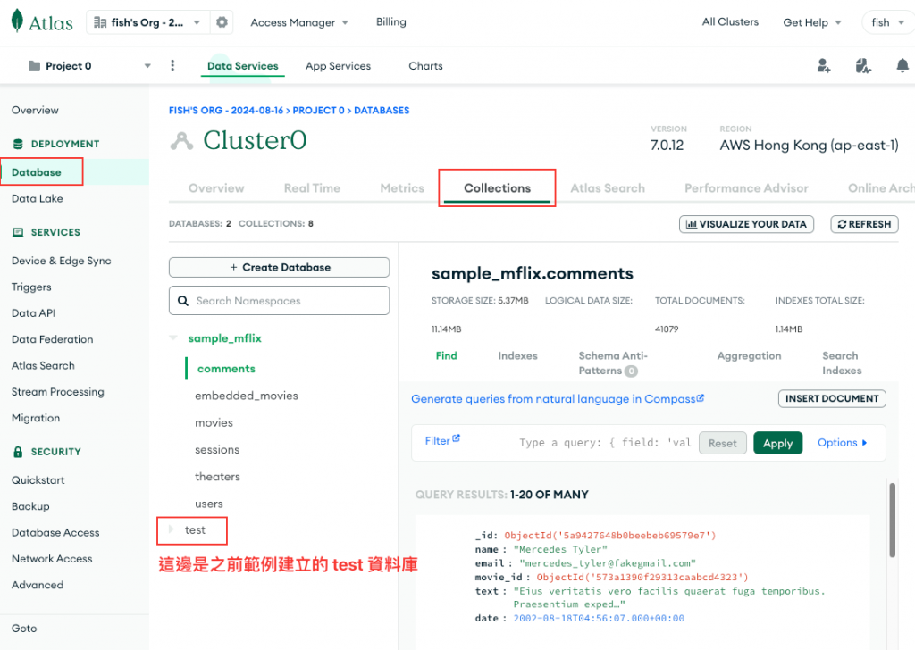This screenshot has width=915, height=650.
Task: Open Generate queries from natural language link
Action: pos(558,399)
